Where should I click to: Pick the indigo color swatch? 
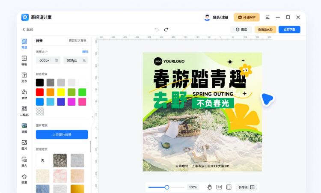click(61, 102)
